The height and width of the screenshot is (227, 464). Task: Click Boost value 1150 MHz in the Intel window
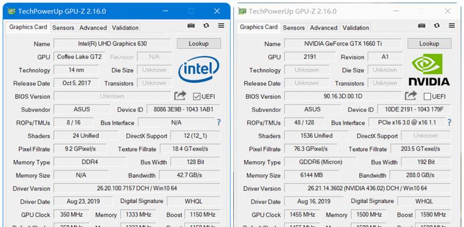(202, 215)
